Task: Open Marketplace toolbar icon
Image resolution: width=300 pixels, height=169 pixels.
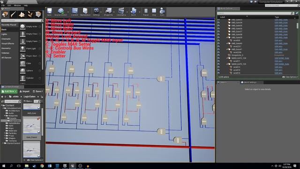Action: pyautogui.click(x=85, y=12)
